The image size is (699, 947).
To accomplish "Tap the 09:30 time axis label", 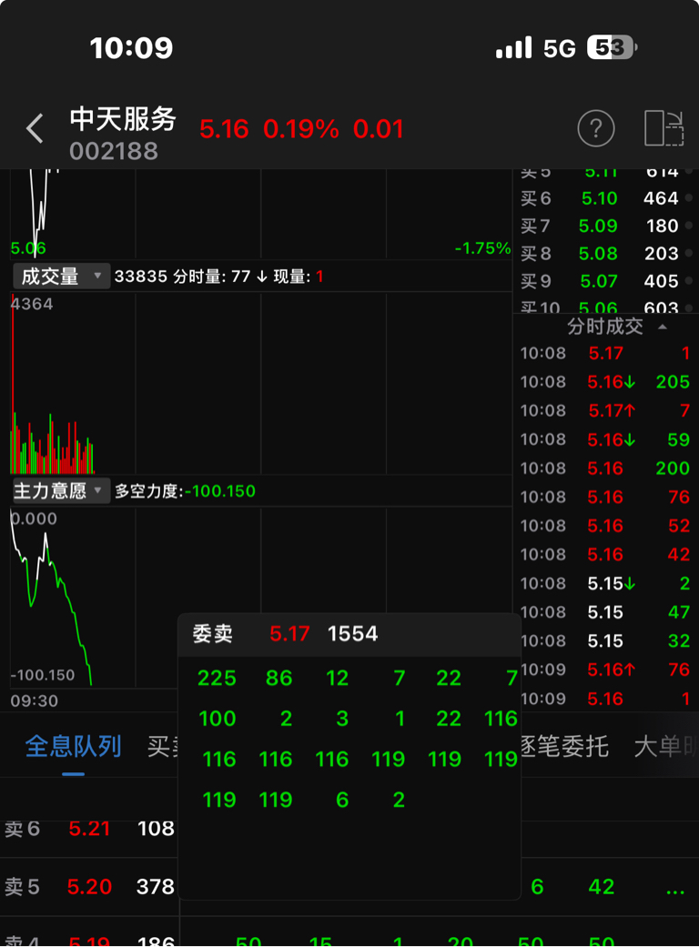I will tap(35, 700).
